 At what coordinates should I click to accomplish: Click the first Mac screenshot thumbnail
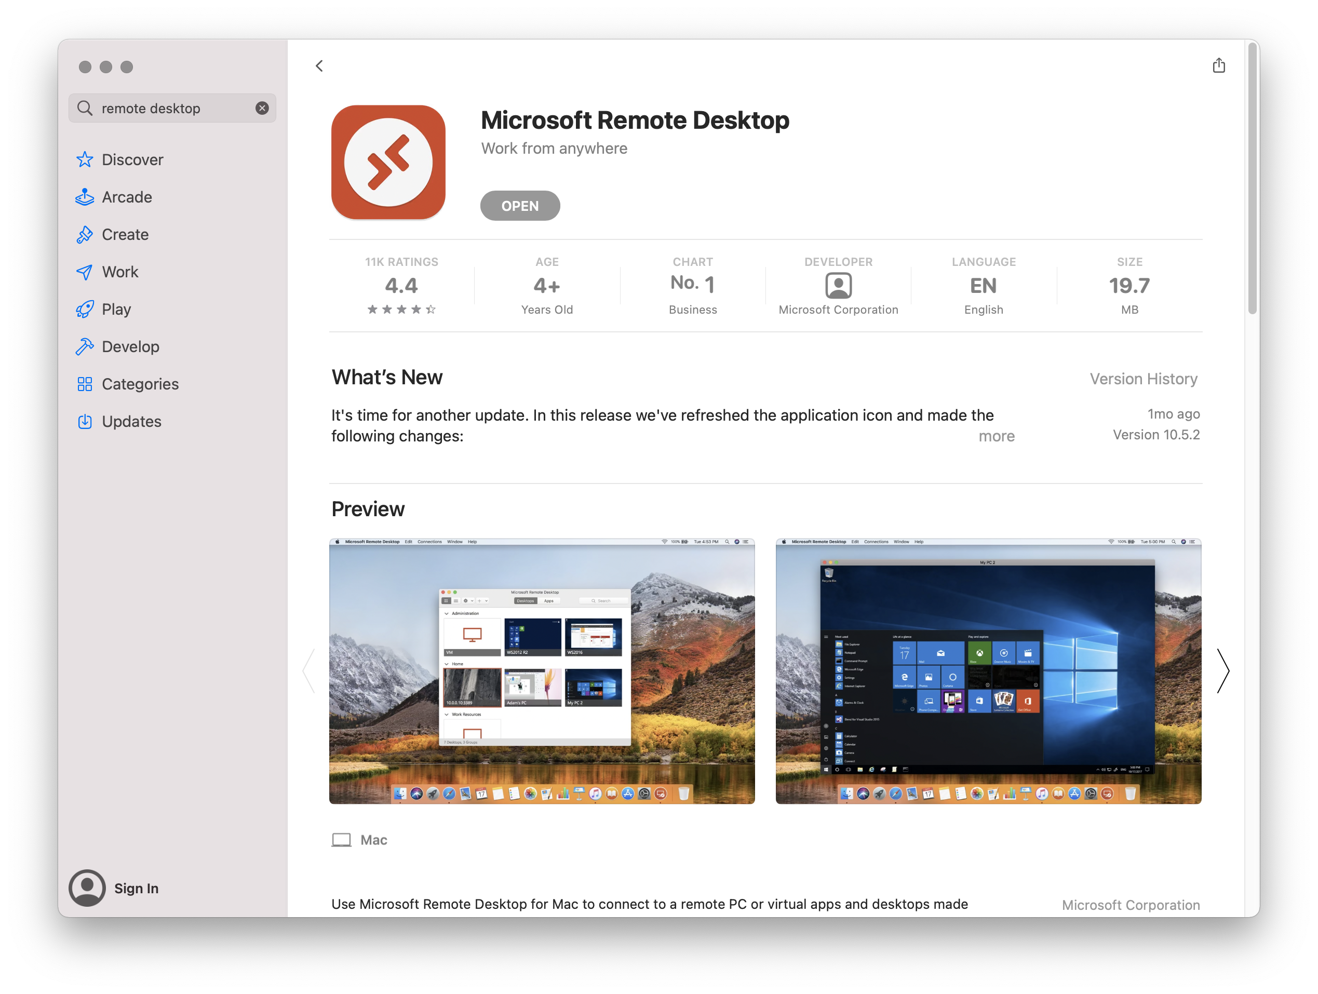pyautogui.click(x=542, y=670)
